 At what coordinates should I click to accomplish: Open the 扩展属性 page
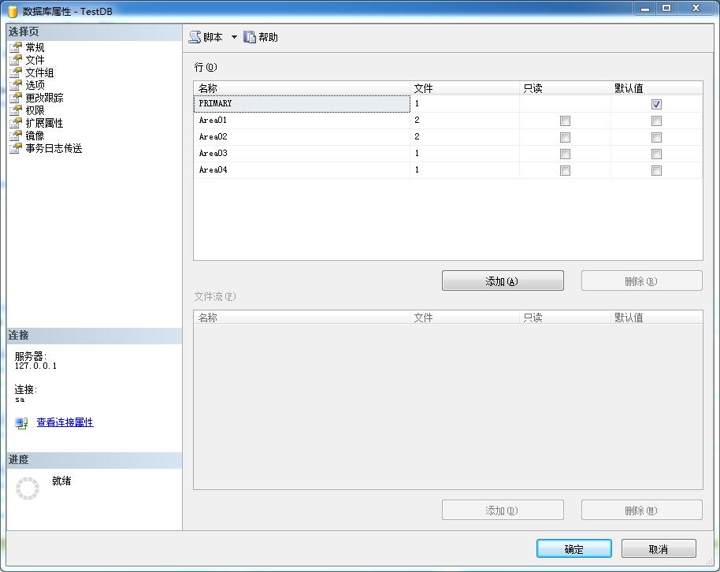coord(44,123)
